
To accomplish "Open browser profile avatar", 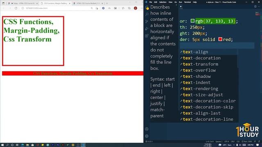I will click(x=136, y=8).
